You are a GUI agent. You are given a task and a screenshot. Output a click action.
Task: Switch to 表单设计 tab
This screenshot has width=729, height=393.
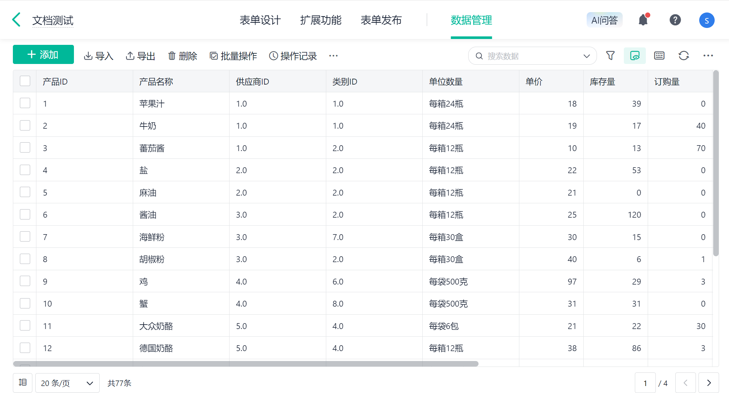pyautogui.click(x=260, y=20)
